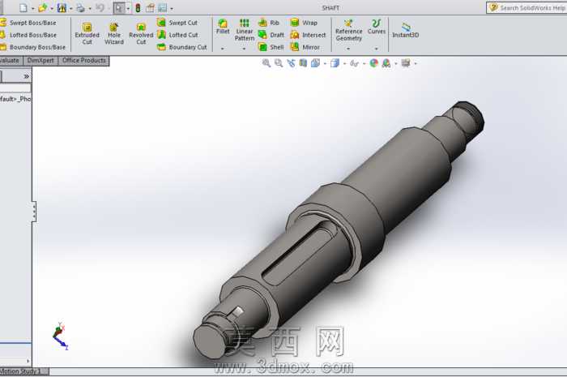Select the Lofted Cut tool
Image resolution: width=567 pixels, height=377 pixels.
pyautogui.click(x=177, y=35)
